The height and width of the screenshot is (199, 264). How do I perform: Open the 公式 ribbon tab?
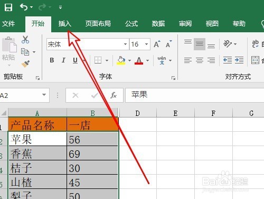[131, 23]
